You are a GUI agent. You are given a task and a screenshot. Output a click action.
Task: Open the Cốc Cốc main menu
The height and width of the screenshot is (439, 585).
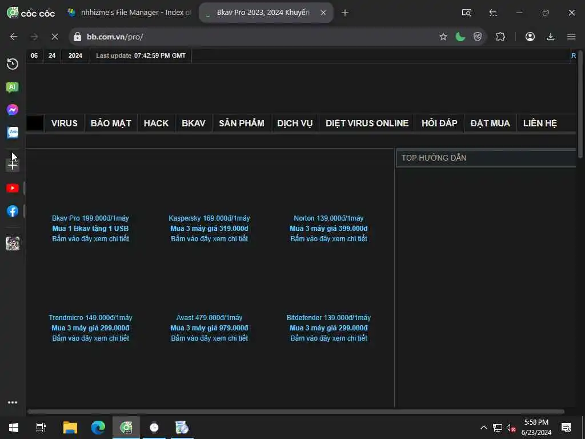(x=571, y=37)
